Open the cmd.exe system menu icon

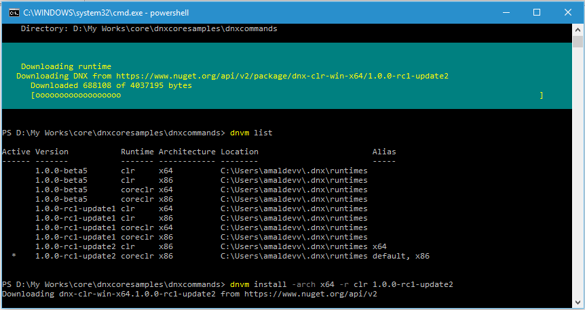13,12
